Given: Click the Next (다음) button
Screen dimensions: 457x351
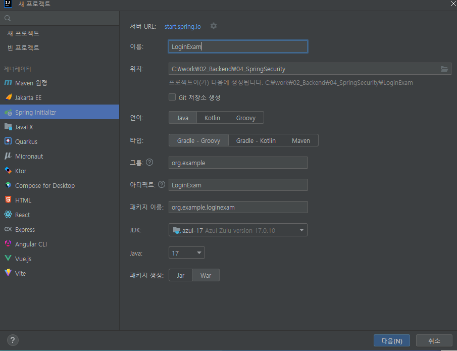Looking at the screenshot, I should tap(392, 340).
